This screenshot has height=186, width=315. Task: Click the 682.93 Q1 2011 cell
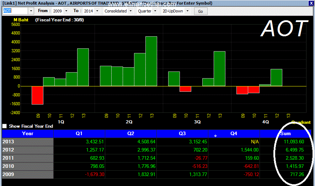pos(79,158)
